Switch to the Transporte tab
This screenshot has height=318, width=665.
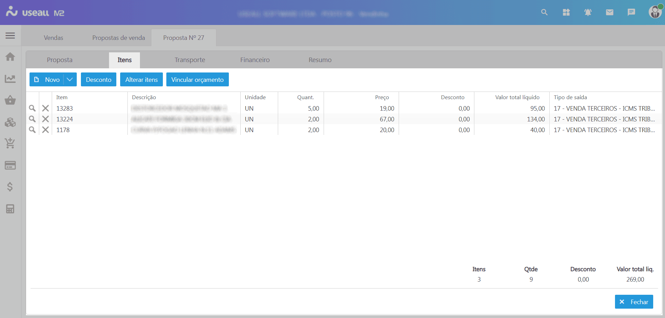[190, 60]
